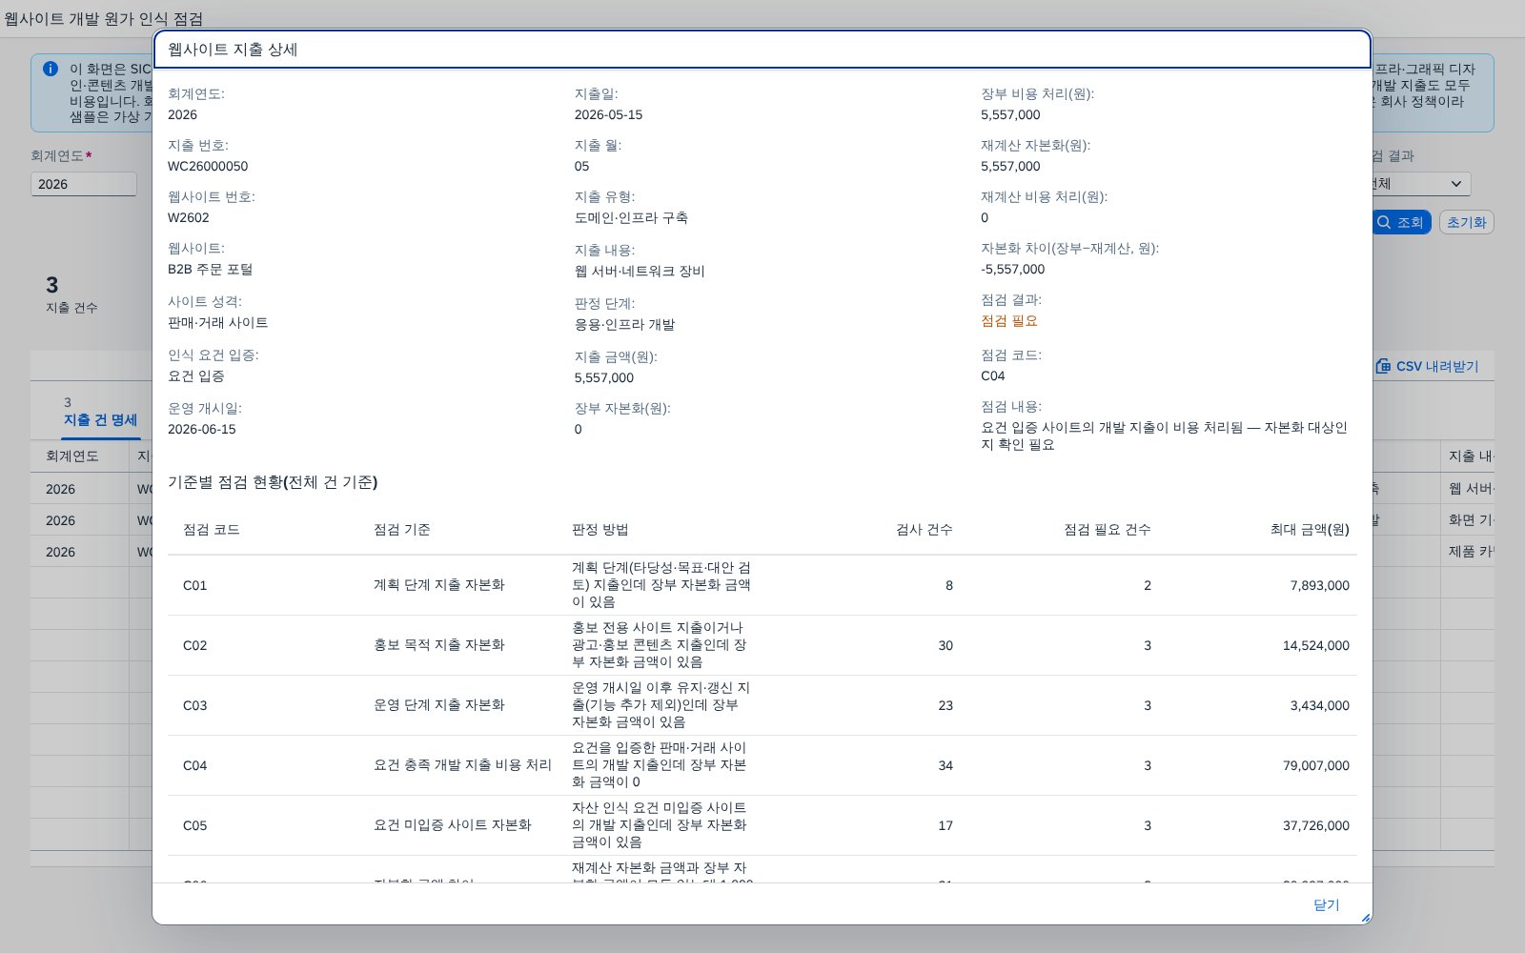Select the C05 row code cell
This screenshot has width=1525, height=953.
(195, 825)
